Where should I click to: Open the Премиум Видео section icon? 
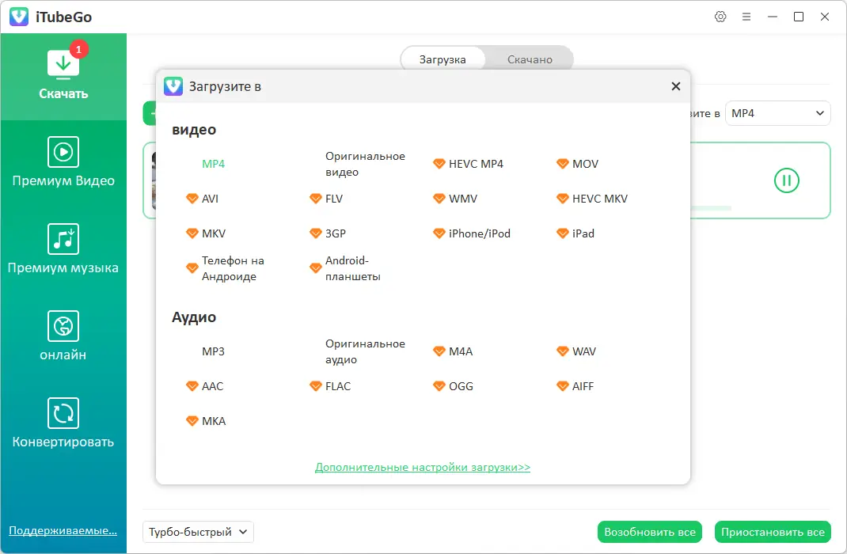pos(63,151)
